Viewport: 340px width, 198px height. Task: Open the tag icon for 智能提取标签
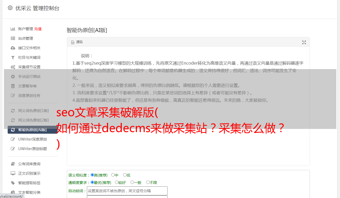[x=13, y=183]
